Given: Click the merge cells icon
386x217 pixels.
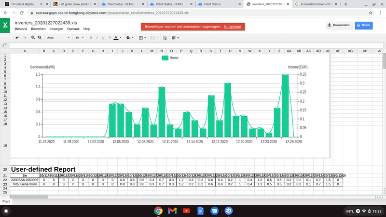Looking at the screenshot, I should pos(152,38).
